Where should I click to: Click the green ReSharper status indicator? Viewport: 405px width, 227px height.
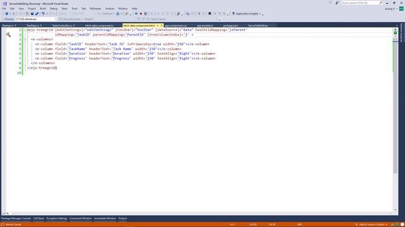pos(395,33)
